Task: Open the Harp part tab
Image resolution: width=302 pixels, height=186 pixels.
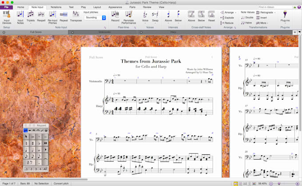Action: [x=173, y=32]
